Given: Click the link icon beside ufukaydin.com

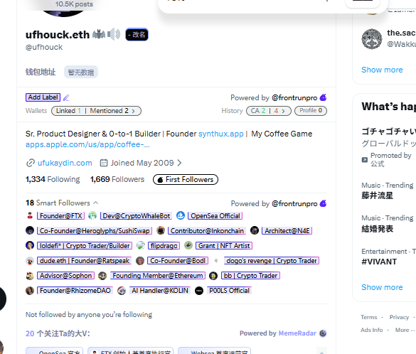Looking at the screenshot, I should [31, 163].
